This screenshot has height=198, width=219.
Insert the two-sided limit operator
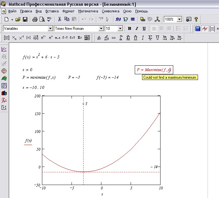click(x=165, y=38)
